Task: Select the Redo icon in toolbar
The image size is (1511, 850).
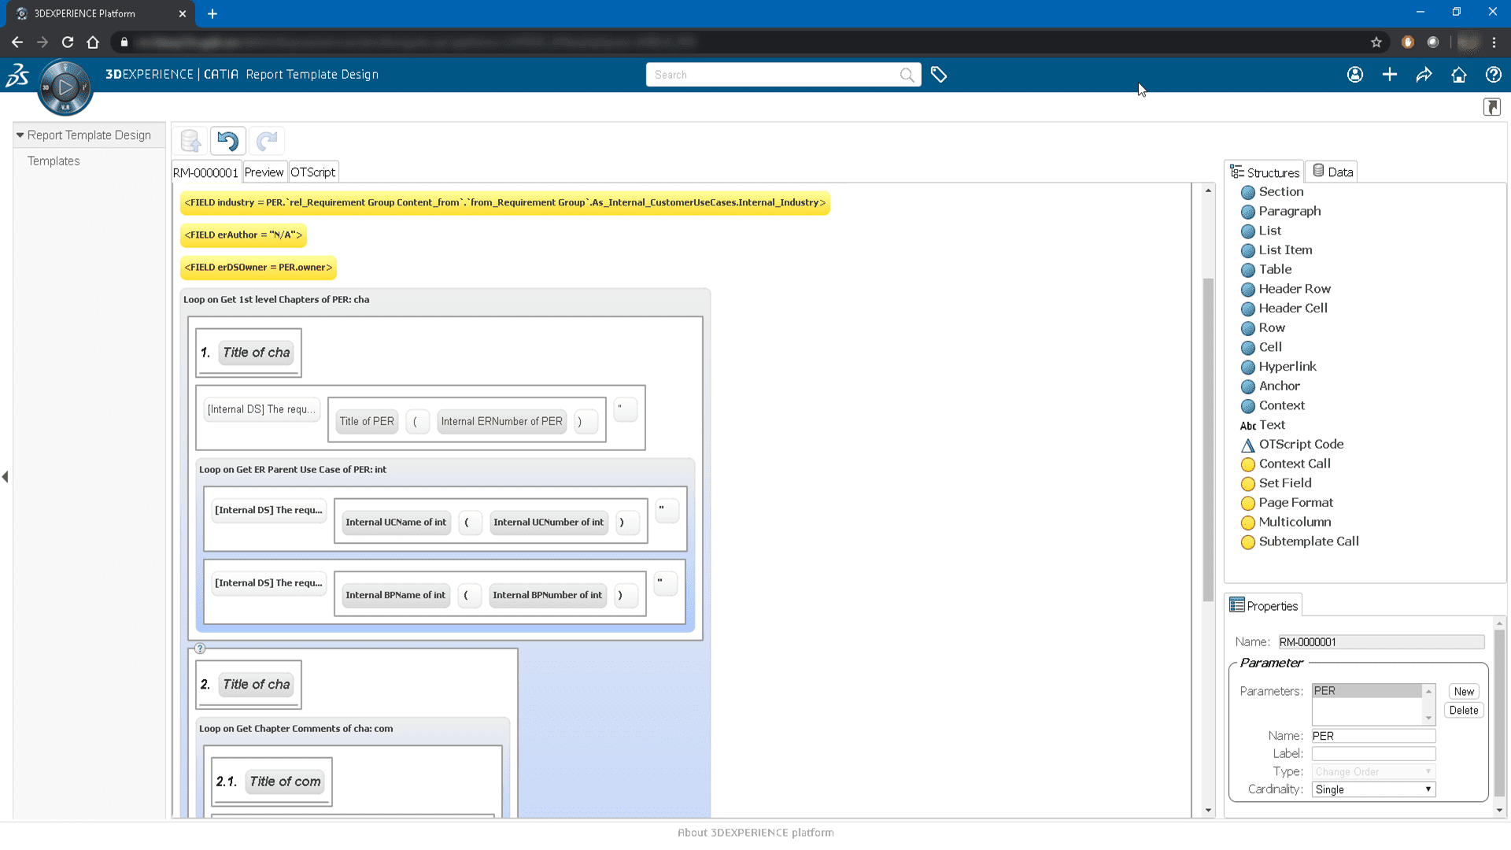Action: (266, 140)
